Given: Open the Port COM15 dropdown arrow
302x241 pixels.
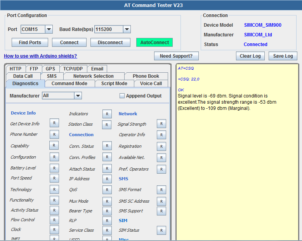Looking at the screenshot, I should pos(49,29).
